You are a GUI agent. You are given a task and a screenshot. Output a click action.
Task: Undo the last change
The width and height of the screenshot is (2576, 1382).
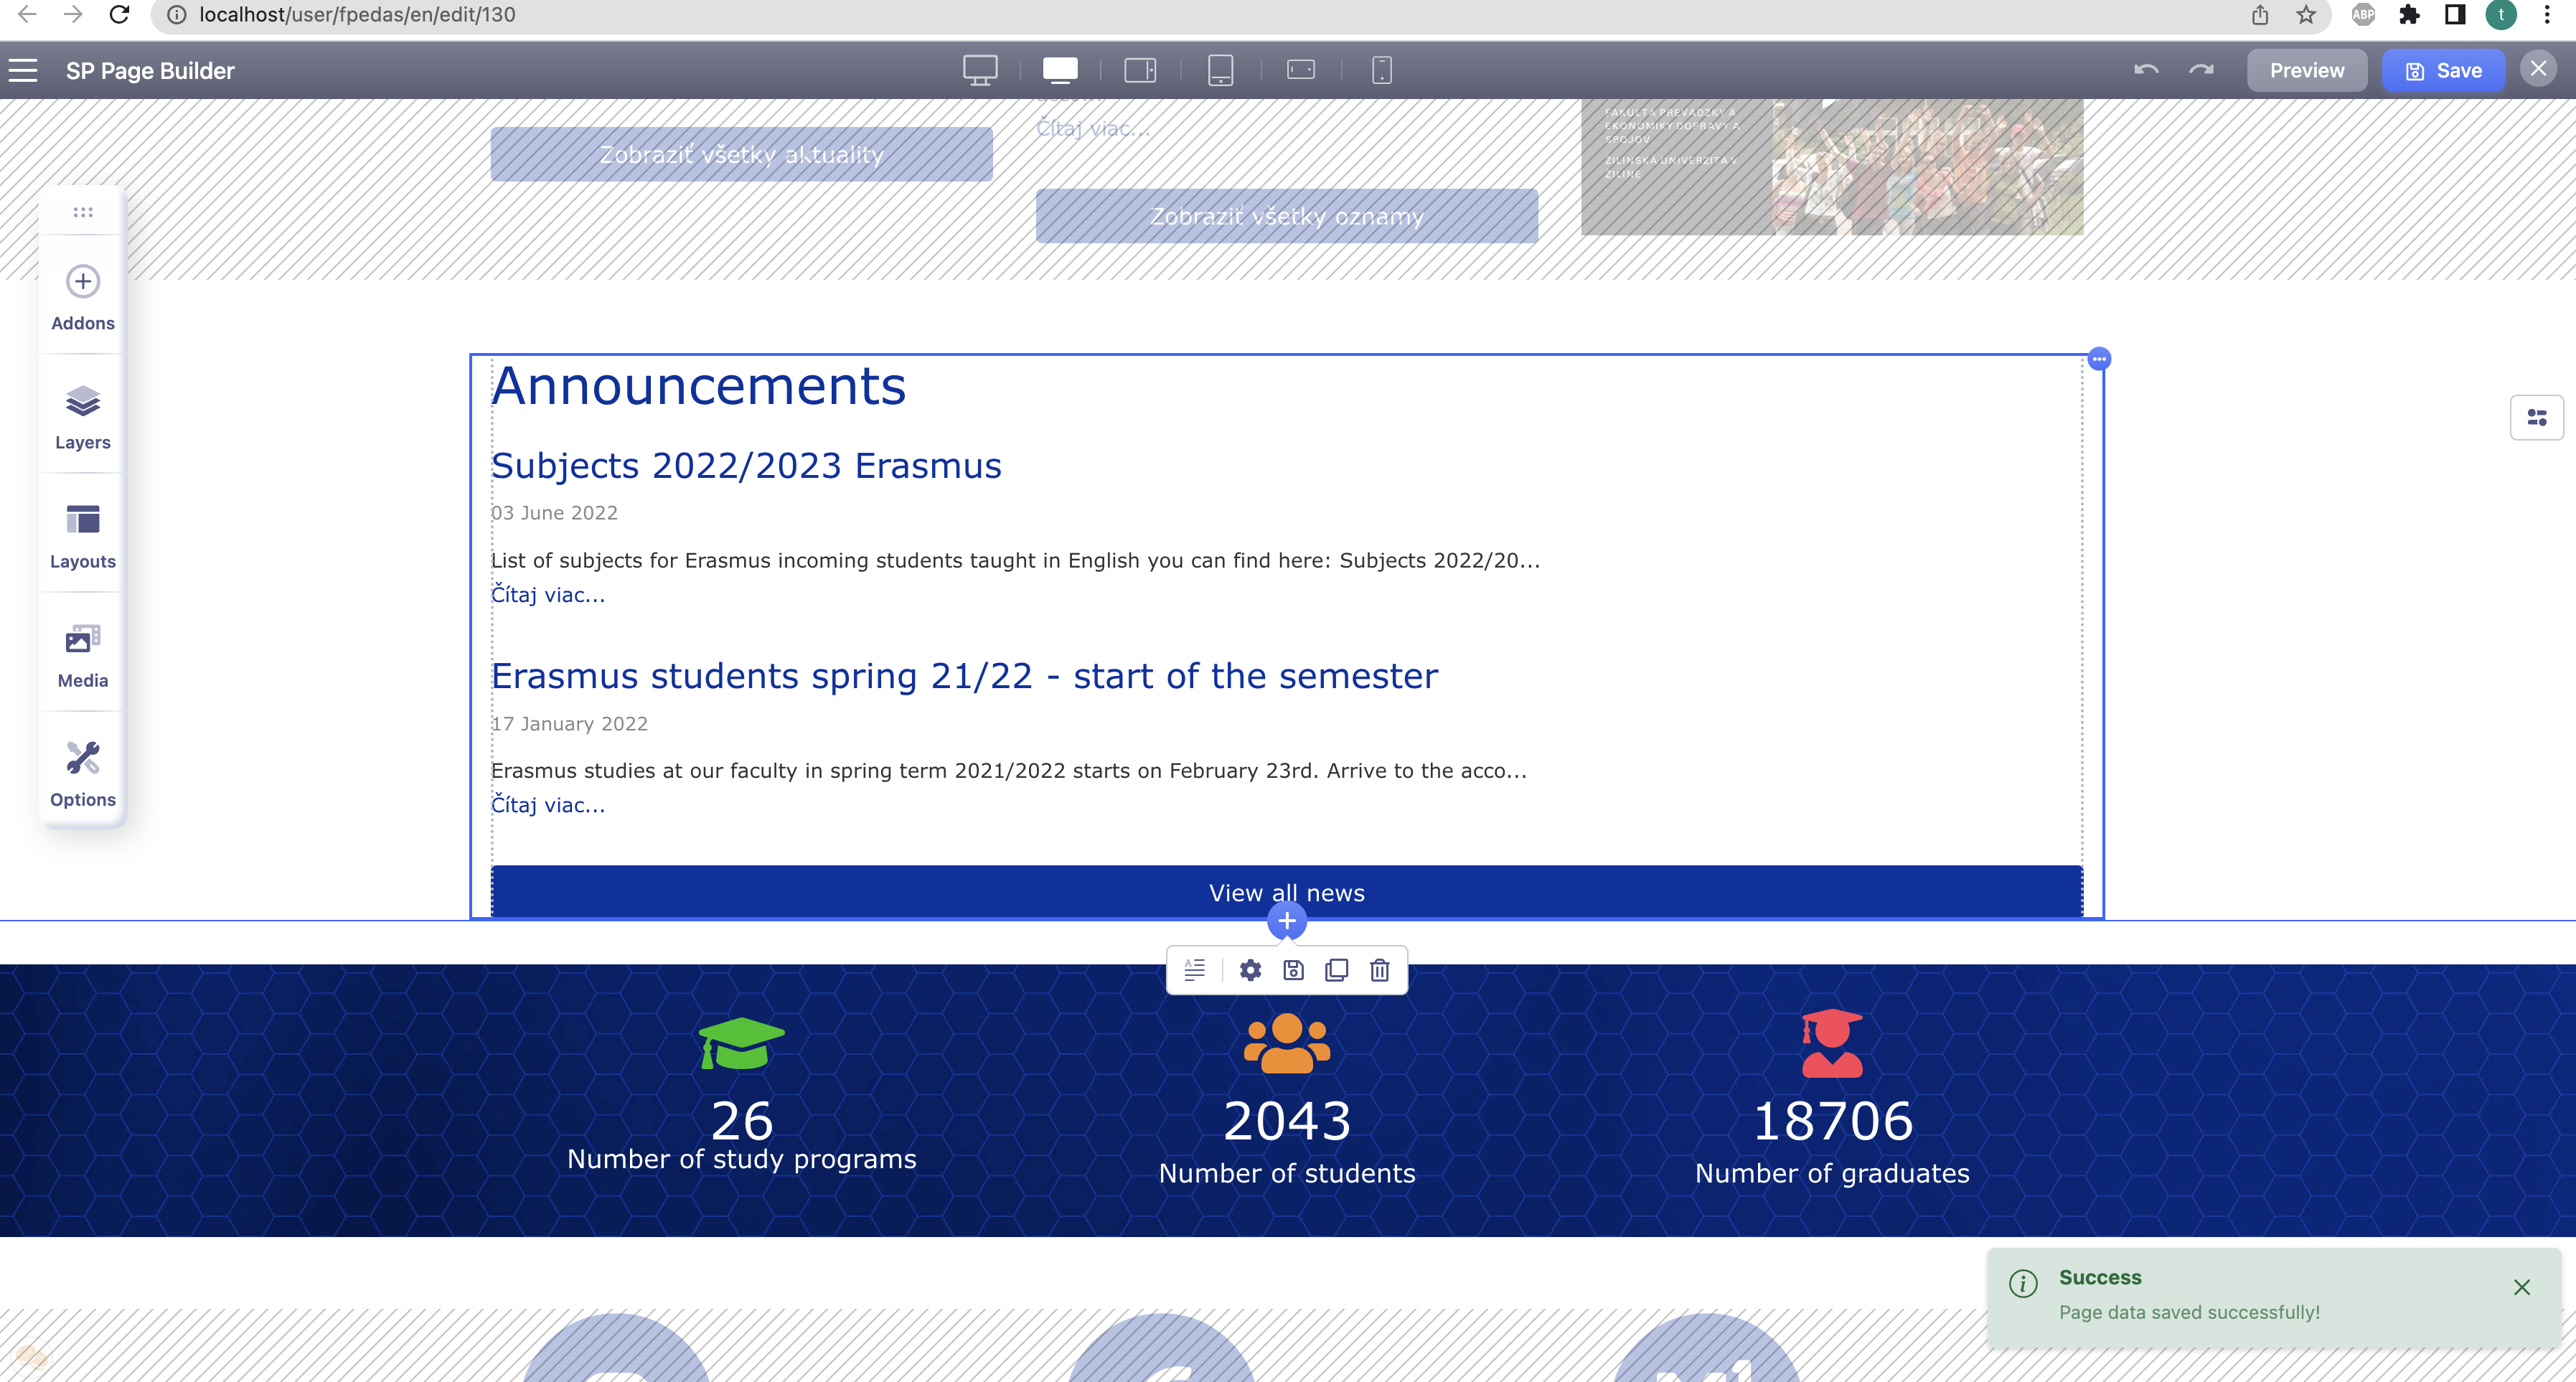click(x=2146, y=70)
